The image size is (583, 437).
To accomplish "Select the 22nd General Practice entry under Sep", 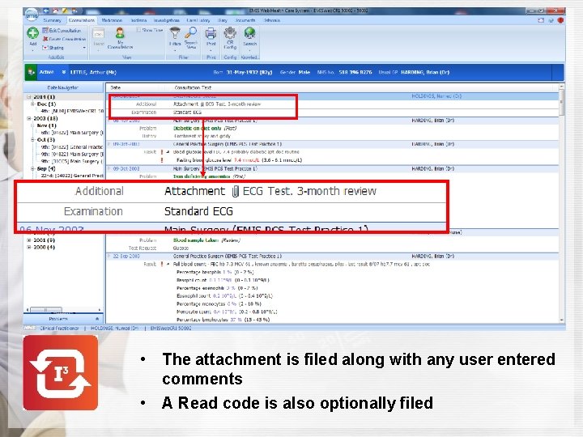I will (x=73, y=176).
